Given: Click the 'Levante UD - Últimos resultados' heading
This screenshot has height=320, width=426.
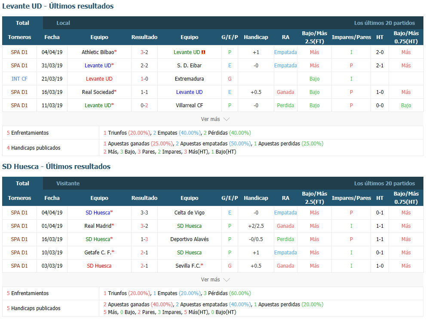Looking at the screenshot, I should [x=58, y=6].
